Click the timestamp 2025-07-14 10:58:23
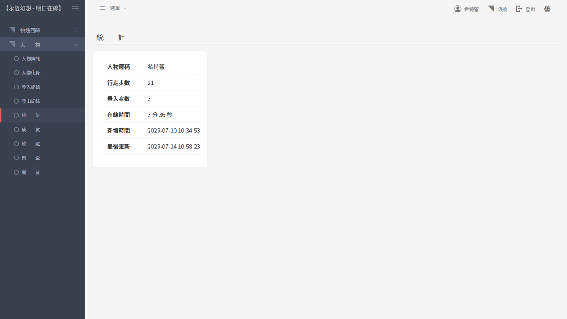567x319 pixels. [x=174, y=146]
